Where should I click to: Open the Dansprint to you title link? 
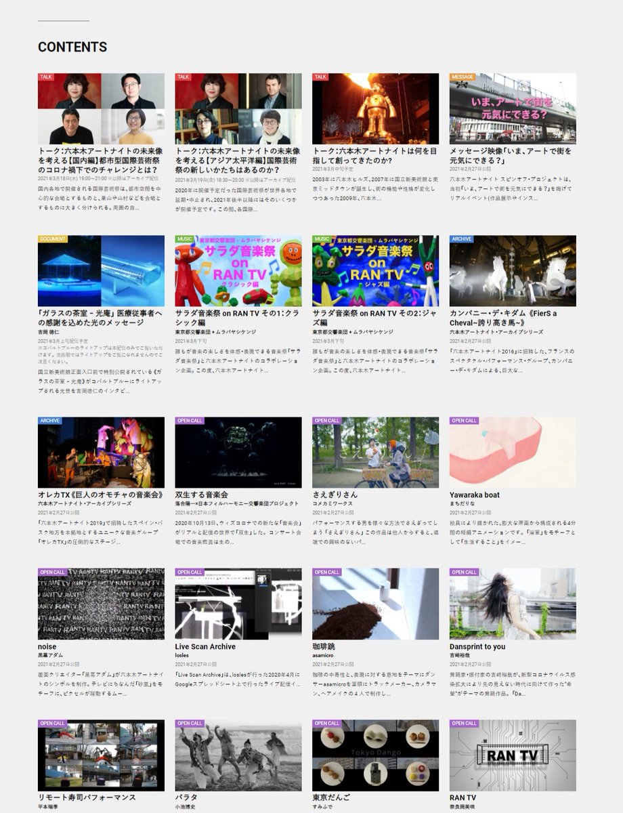[x=478, y=647]
